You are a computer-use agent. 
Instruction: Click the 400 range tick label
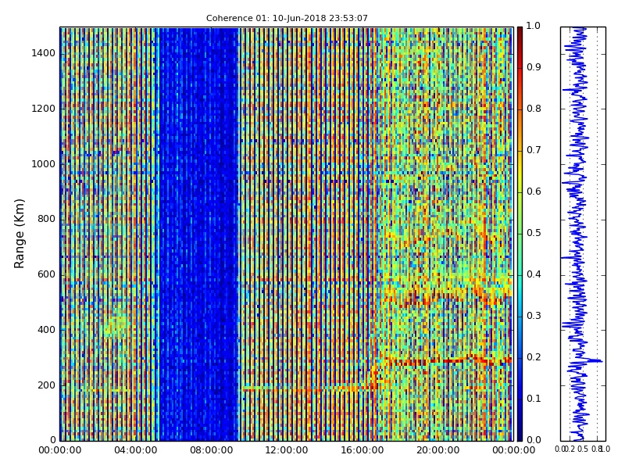pos(47,330)
